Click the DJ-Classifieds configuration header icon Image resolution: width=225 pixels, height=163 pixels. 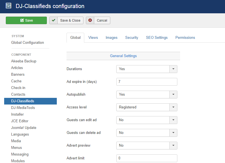[9, 6]
